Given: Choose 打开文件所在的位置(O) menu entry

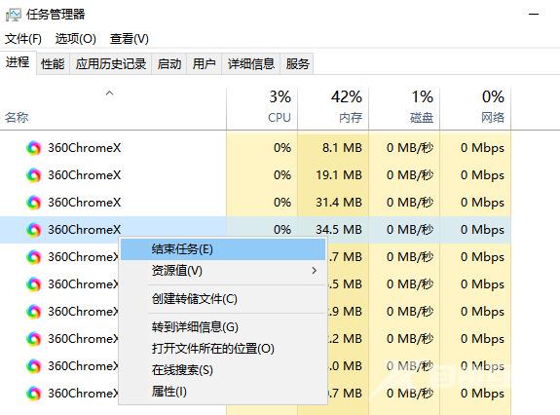Looking at the screenshot, I should coord(223,349).
